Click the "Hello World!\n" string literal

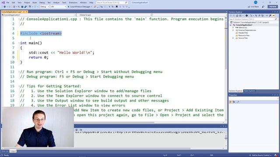pyautogui.click(x=75, y=53)
